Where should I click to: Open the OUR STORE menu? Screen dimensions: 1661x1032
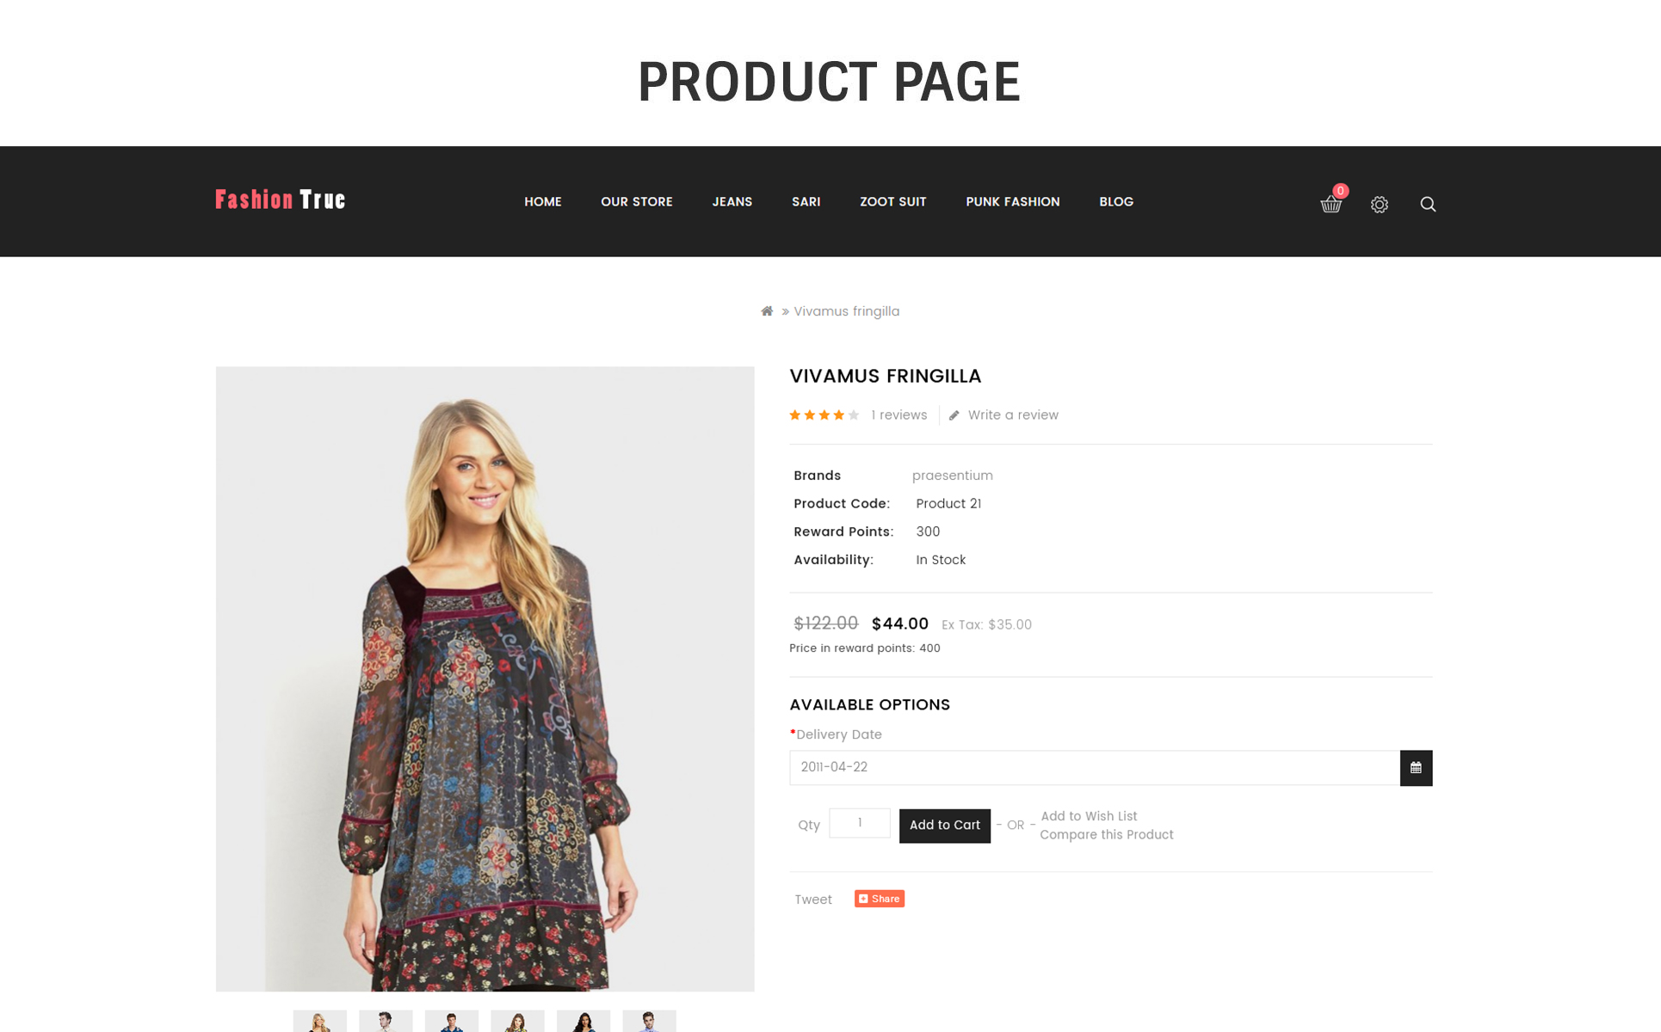637,202
